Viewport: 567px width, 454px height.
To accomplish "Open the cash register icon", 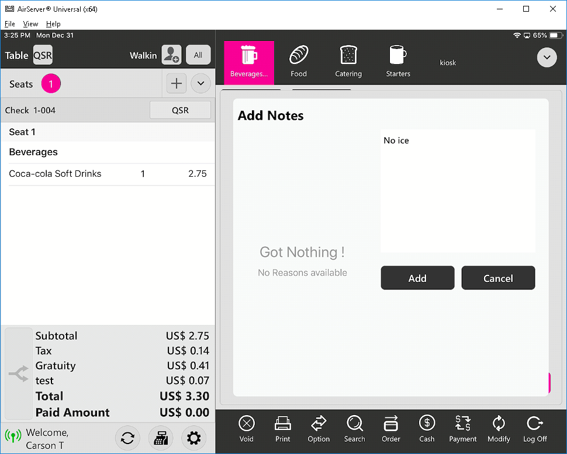I will [x=161, y=438].
